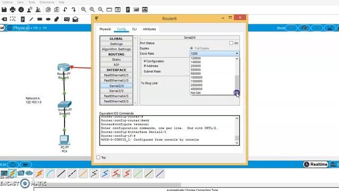Open the Extensions menu
The image size is (339, 191).
pos(47,2)
